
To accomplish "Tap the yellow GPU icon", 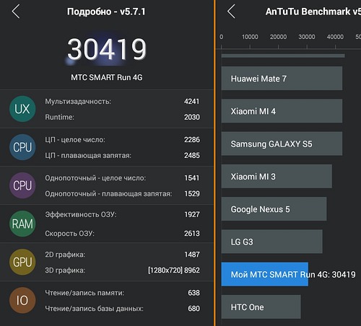I will pyautogui.click(x=22, y=262).
